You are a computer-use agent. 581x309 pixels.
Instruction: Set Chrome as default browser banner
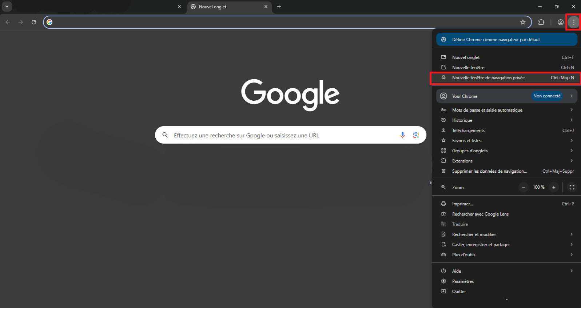pos(507,39)
